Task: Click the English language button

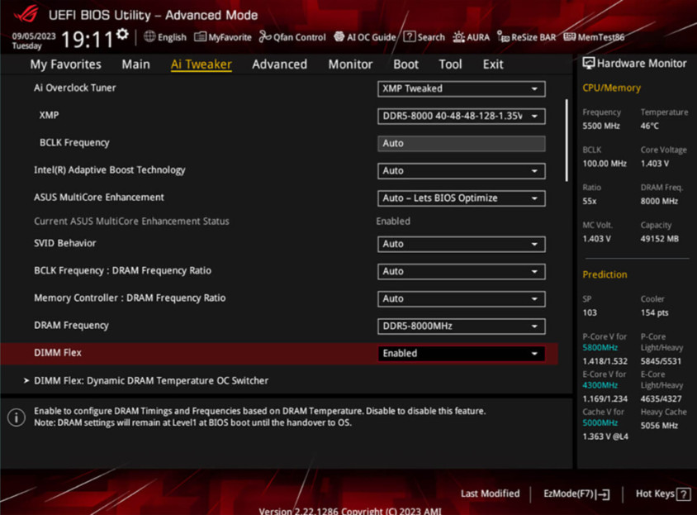Action: click(x=165, y=37)
